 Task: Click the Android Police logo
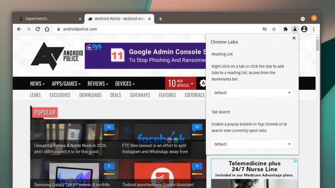pos(57,56)
